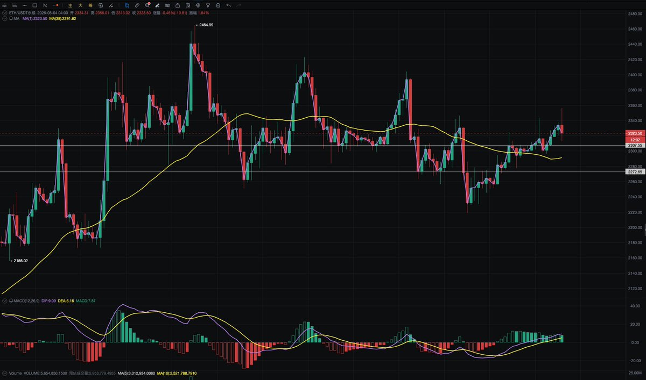
Task: Click the ETH/USDT永续 symbol label
Action: (x=23, y=12)
